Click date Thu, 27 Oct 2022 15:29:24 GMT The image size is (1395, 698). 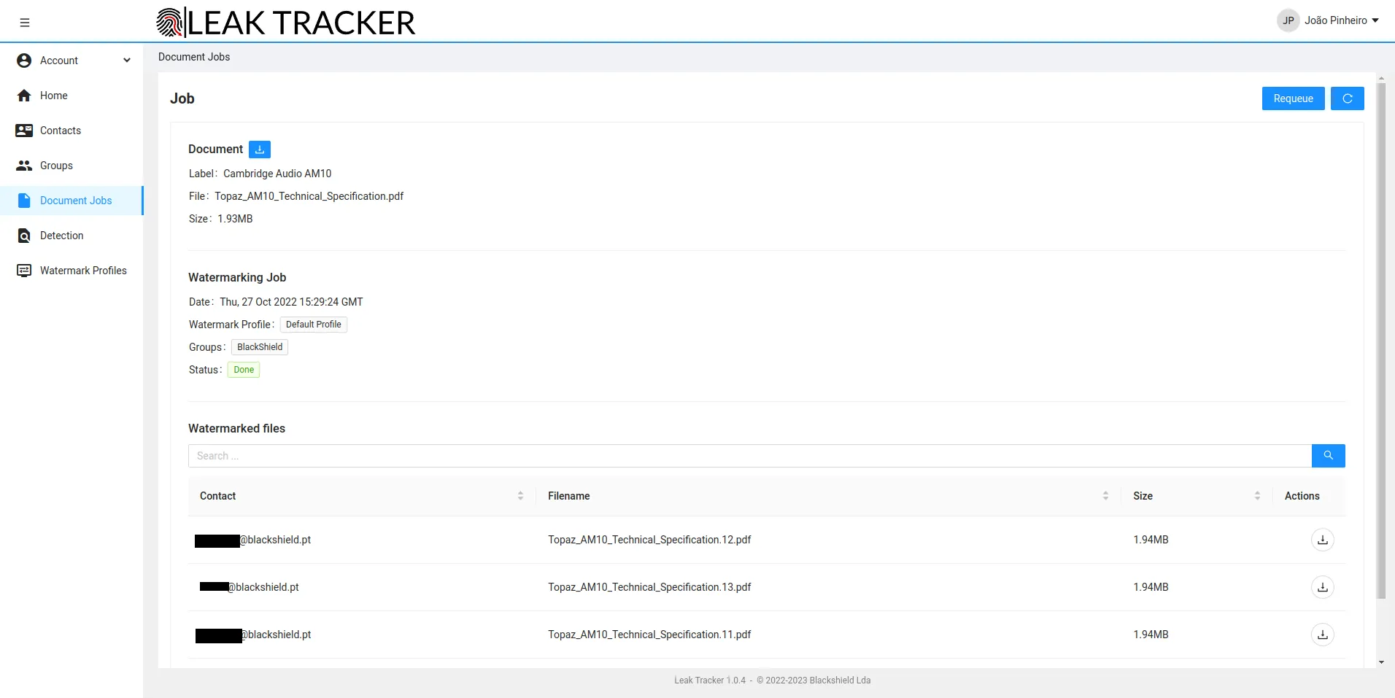[x=291, y=302]
